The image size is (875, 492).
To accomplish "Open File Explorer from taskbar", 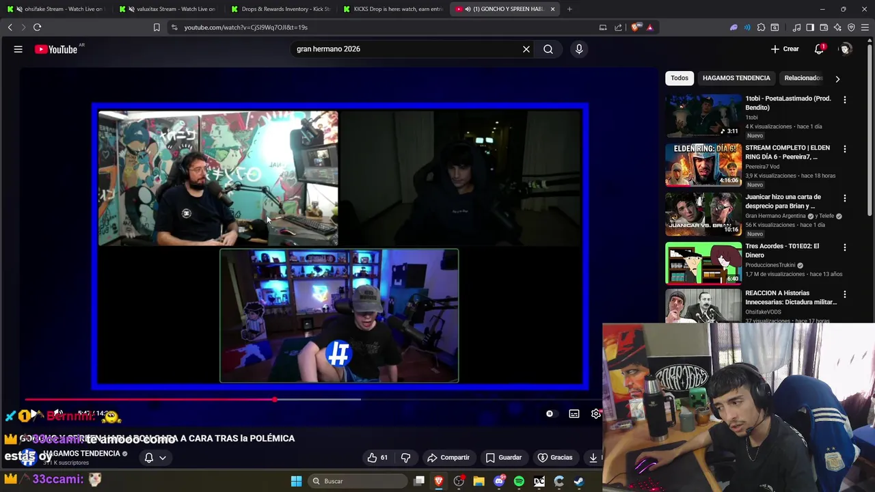I will click(479, 481).
